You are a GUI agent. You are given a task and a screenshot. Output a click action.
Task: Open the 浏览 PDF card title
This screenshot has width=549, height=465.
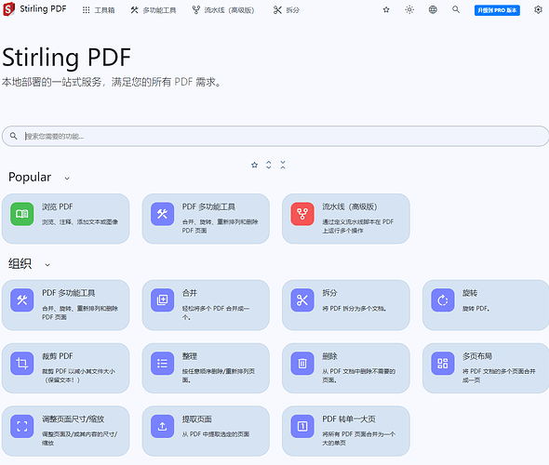(x=58, y=206)
